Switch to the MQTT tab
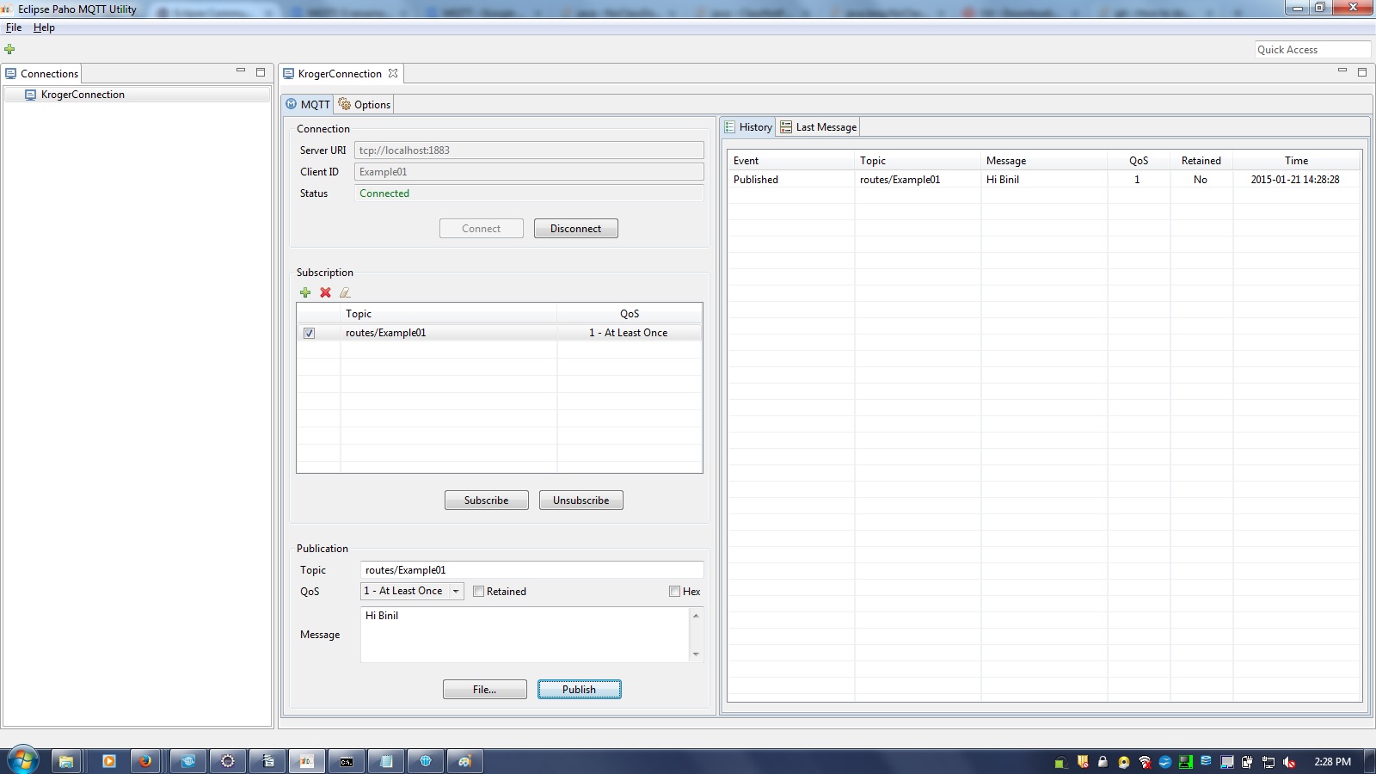The image size is (1376, 774). point(308,104)
